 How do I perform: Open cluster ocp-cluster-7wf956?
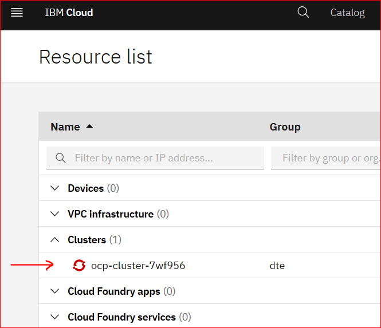click(x=138, y=266)
